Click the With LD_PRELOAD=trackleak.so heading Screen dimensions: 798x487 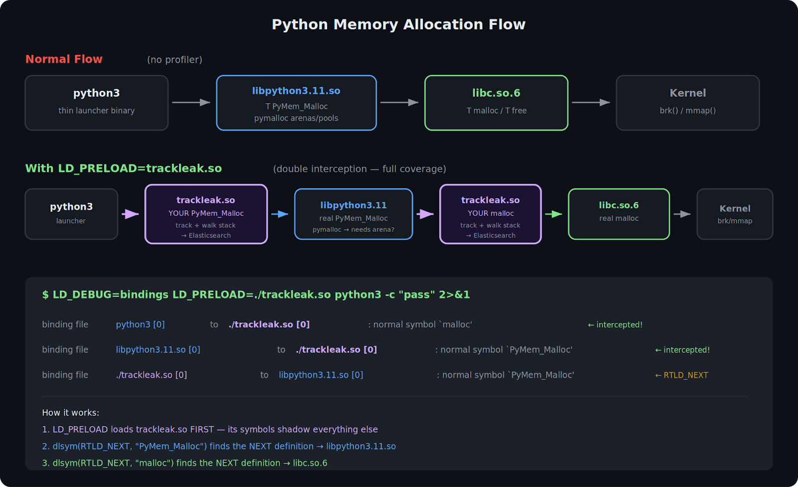(x=124, y=168)
